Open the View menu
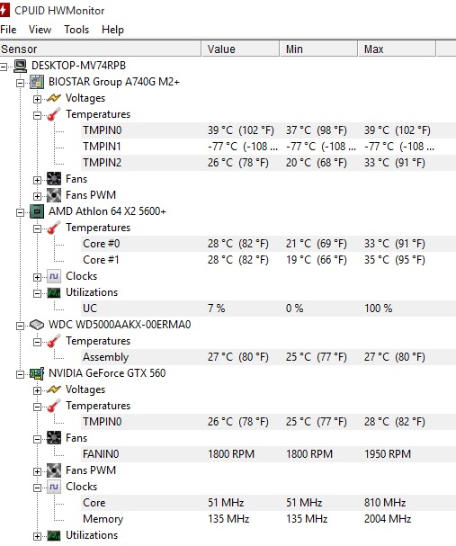Viewport: 456px width, 546px height. pyautogui.click(x=40, y=30)
